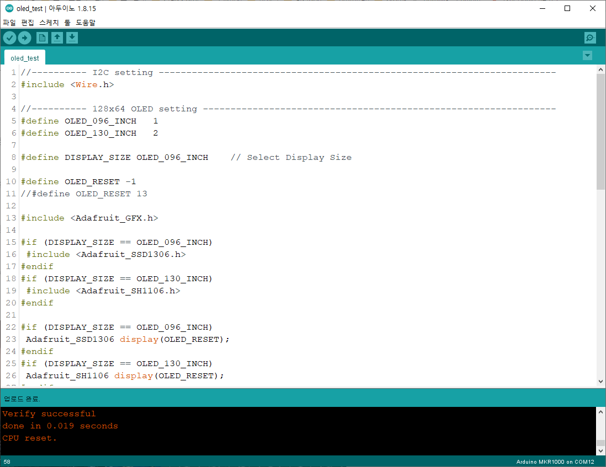
Task: Click '#include <Adafruit_SH1106.h>' line
Action: [x=103, y=291]
